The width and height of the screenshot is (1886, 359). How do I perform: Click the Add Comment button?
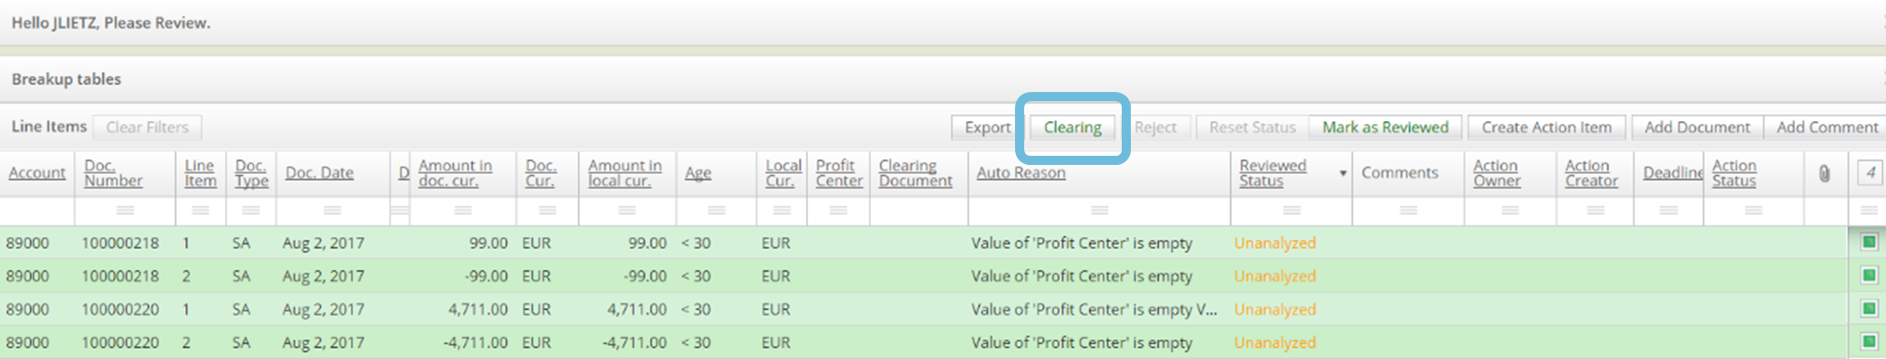coord(1827,128)
